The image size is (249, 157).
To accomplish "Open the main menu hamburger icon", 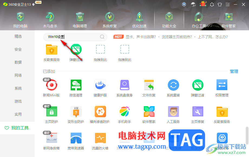I will pyautogui.click(x=228, y=4).
